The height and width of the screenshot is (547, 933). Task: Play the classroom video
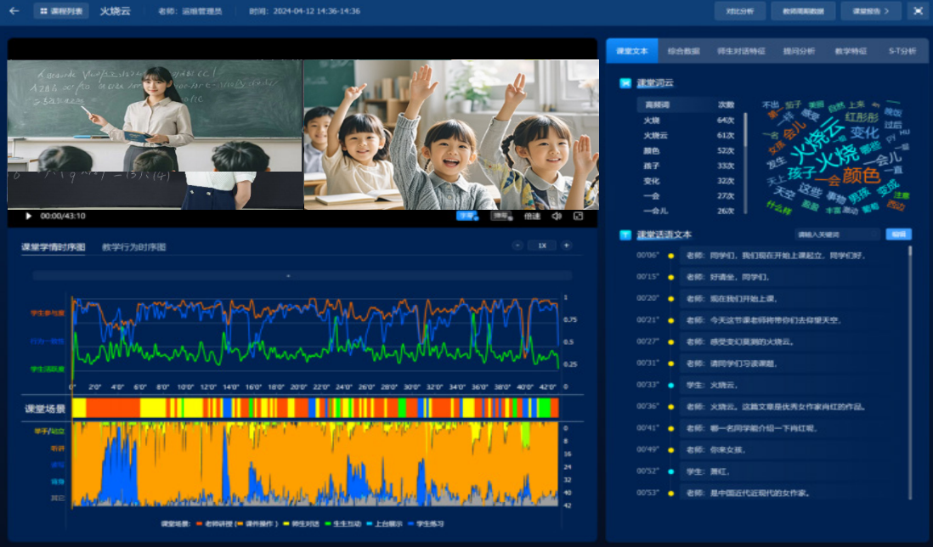click(x=28, y=217)
